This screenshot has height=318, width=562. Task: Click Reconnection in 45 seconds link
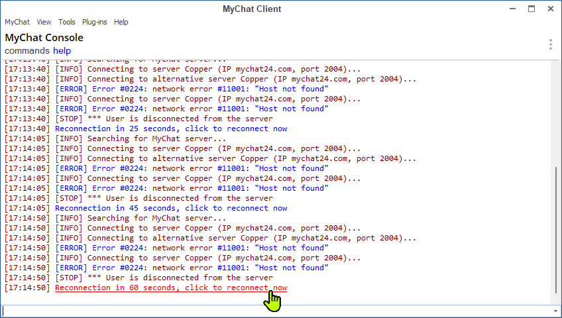click(171, 208)
